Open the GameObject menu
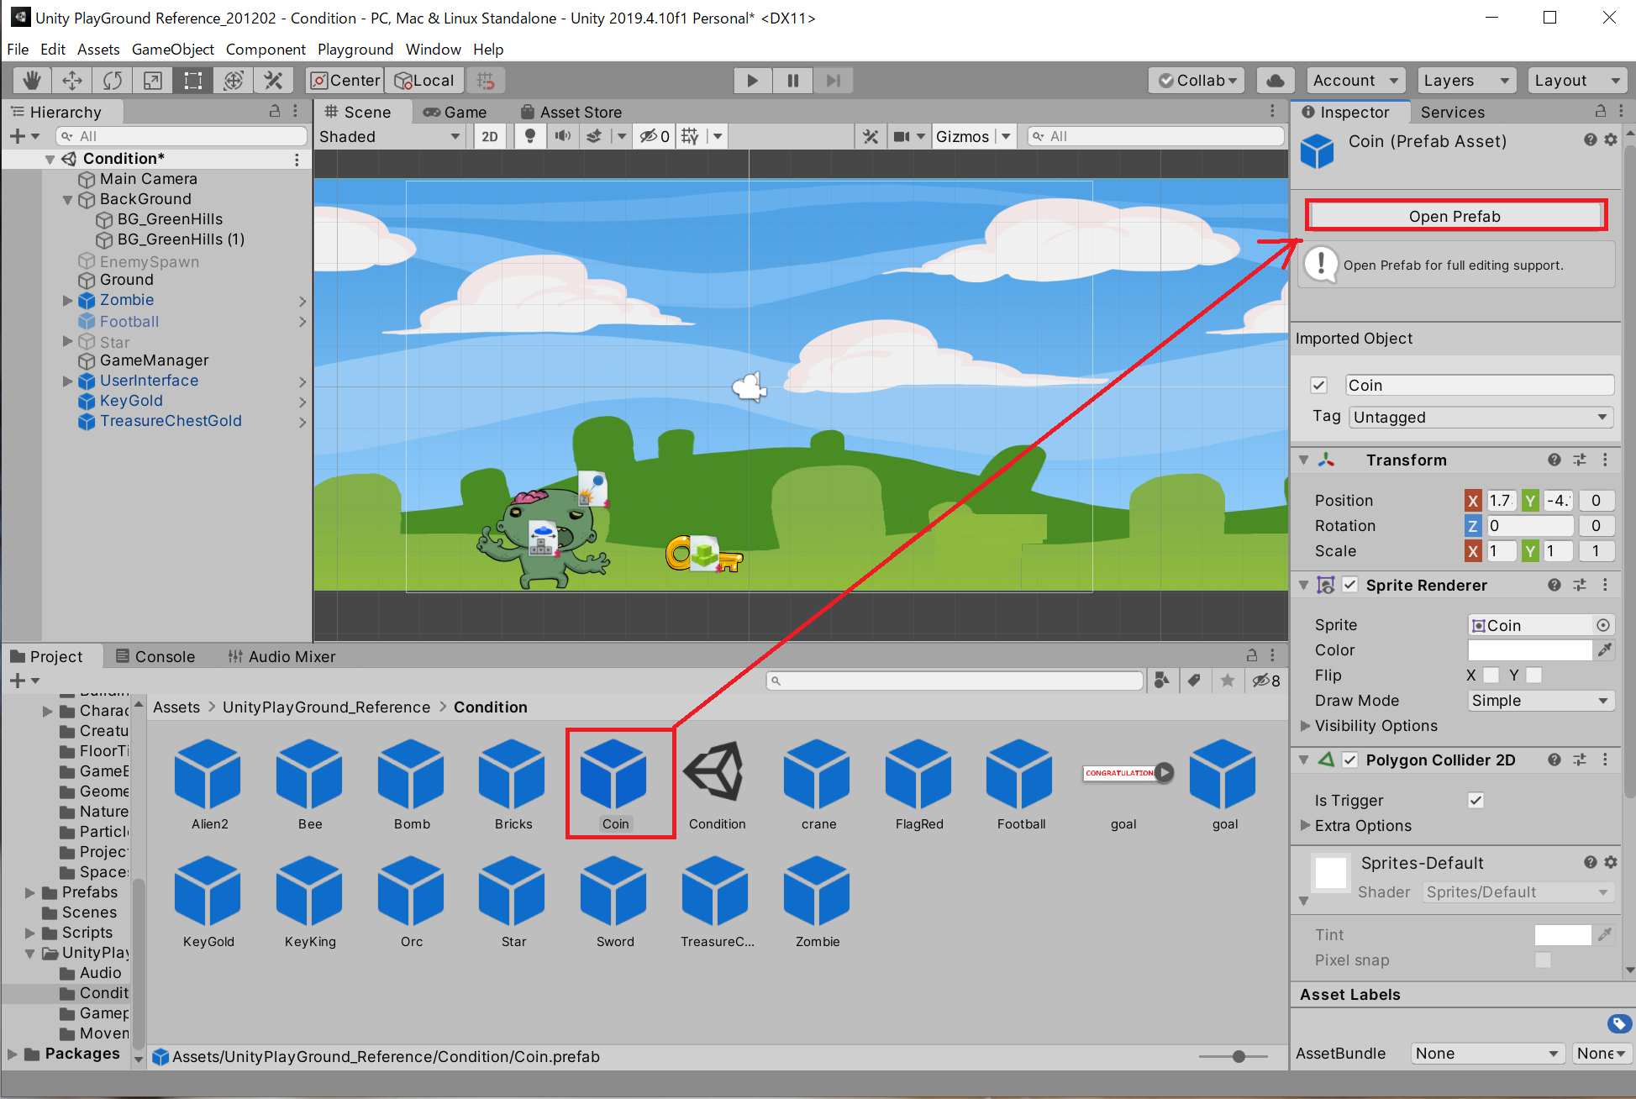Screen dimensions: 1636x1099 point(172,50)
